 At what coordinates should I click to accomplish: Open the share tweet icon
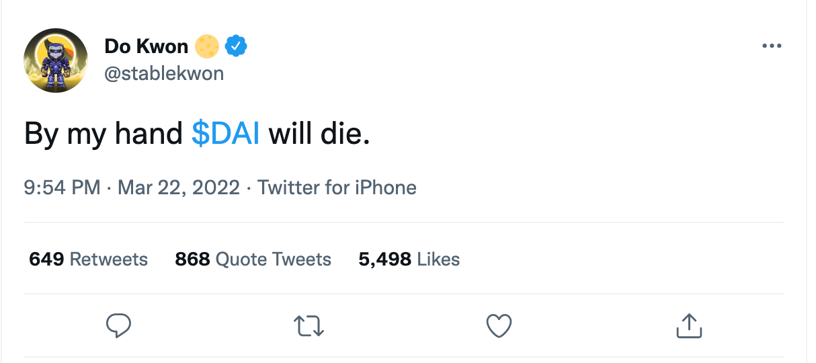[688, 326]
